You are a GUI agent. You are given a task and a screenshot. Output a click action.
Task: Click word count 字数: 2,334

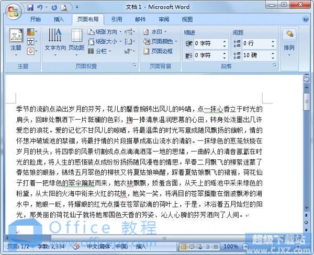[51, 247]
